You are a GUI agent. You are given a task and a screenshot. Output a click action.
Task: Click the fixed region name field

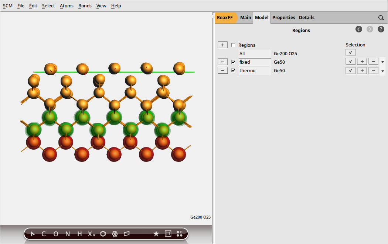tap(255, 62)
